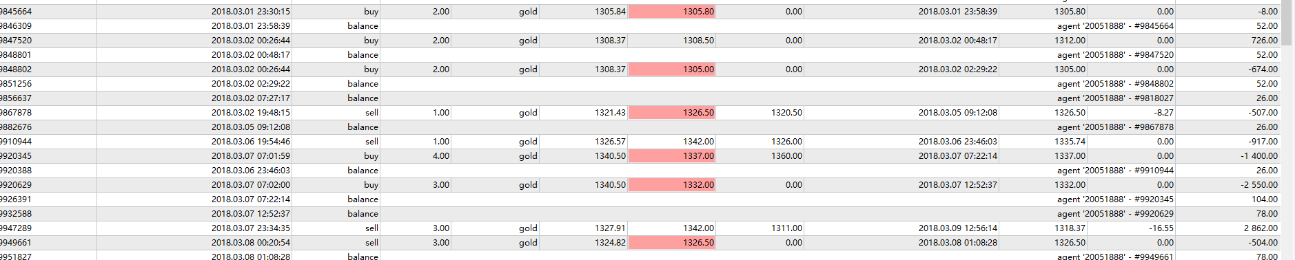The height and width of the screenshot is (260, 1295).
Task: Select the swap value -16.55
Action: coord(1161,228)
